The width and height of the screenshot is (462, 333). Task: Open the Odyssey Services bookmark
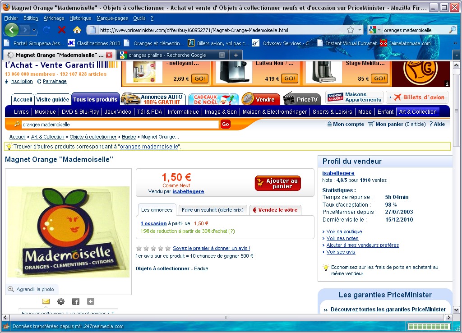[x=282, y=43]
